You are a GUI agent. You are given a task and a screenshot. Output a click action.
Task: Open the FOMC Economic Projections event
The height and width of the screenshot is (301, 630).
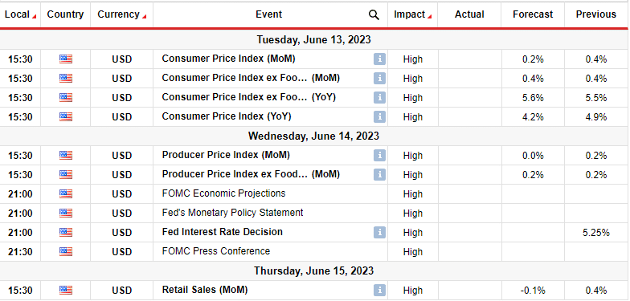[x=223, y=193]
